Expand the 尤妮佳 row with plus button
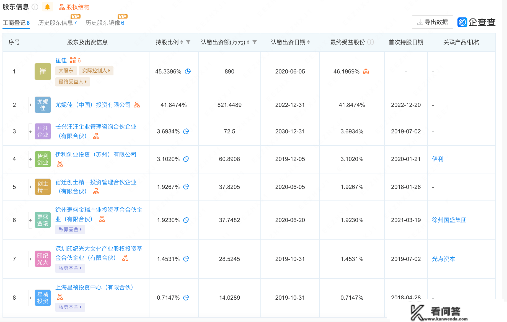Image resolution: width=507 pixels, height=322 pixels. pos(30,105)
